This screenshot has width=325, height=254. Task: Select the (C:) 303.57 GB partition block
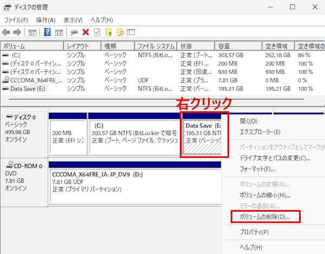pyautogui.click(x=134, y=134)
